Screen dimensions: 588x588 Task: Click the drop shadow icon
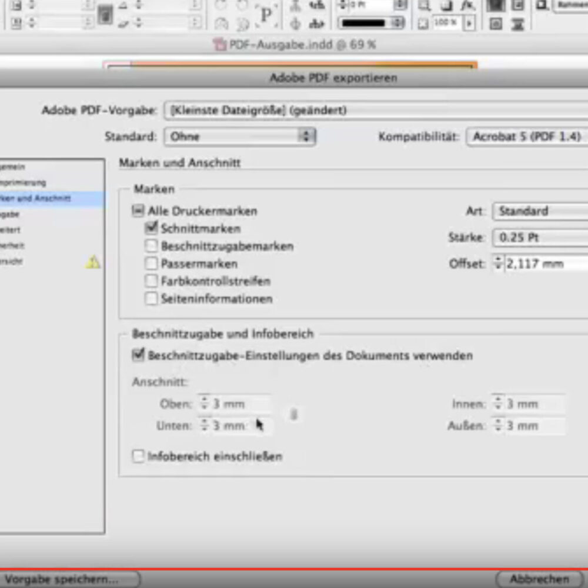pos(446,5)
